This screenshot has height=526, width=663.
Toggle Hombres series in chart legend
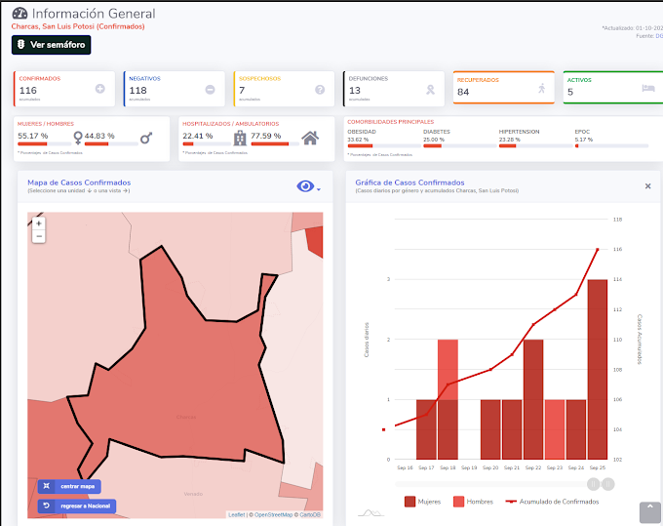(x=473, y=502)
